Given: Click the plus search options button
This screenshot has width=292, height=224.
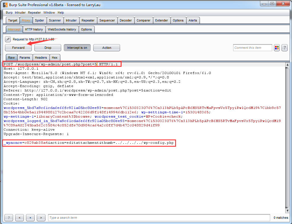Looking at the screenshot, I should click(x=30, y=218).
